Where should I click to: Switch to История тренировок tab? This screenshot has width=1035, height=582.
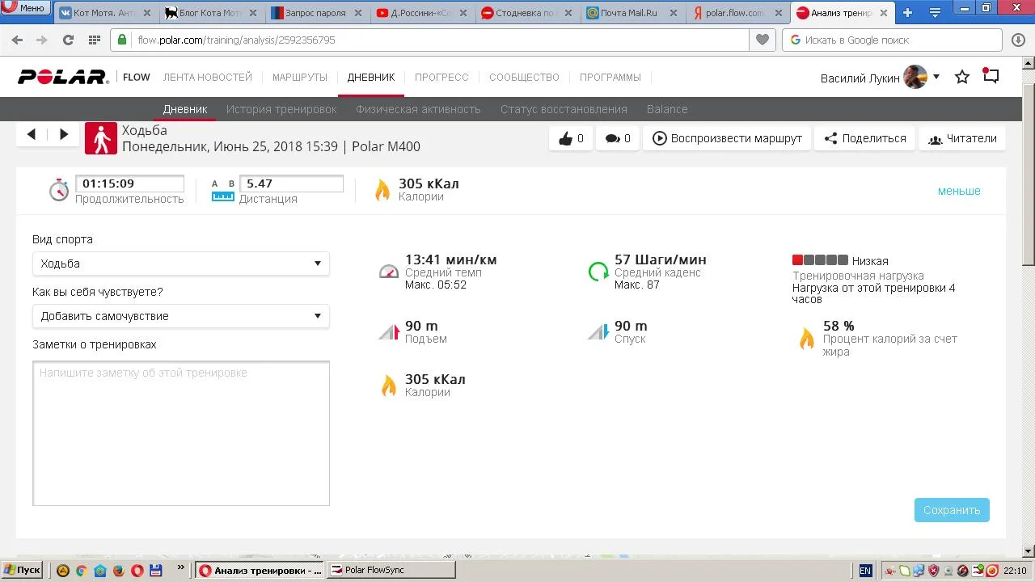tap(281, 109)
